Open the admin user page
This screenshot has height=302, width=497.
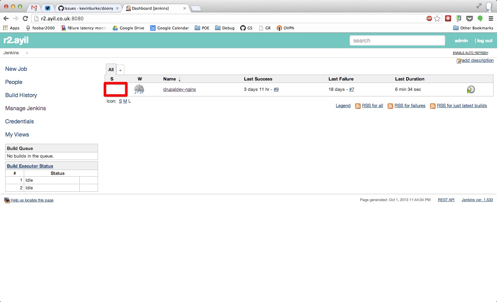pyautogui.click(x=461, y=41)
